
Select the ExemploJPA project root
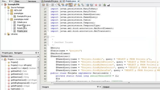point(13,4)
